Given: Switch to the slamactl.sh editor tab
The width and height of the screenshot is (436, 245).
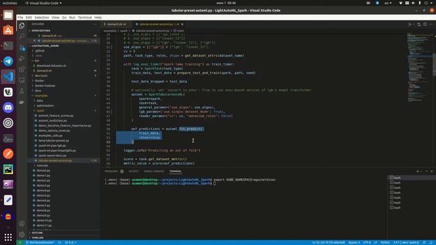Looking at the screenshot, I should (116, 24).
